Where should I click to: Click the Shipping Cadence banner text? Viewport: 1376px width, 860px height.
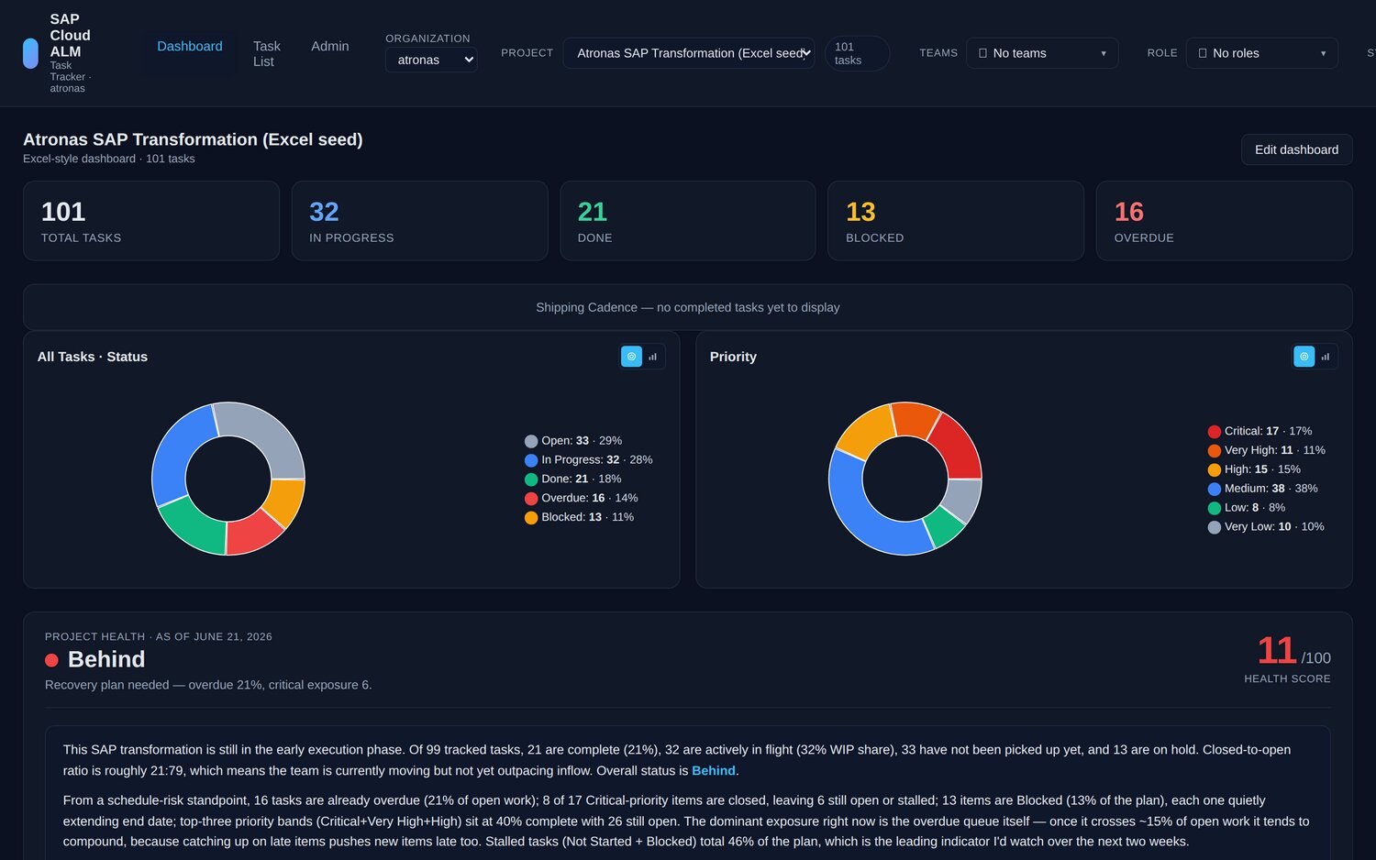688,308
